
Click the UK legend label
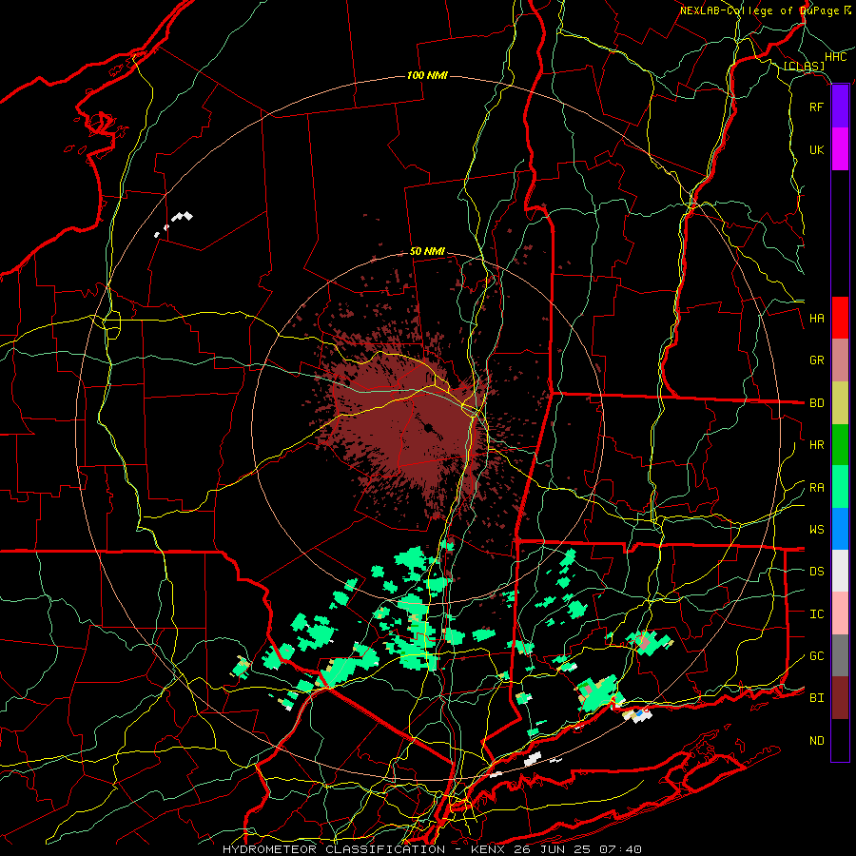pos(816,149)
